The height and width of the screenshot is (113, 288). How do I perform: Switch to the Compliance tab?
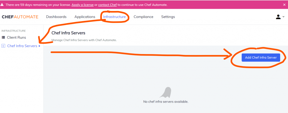tap(143, 17)
